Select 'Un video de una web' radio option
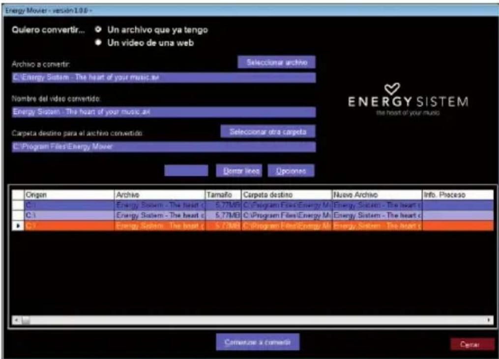The image size is (499, 359). [x=98, y=42]
